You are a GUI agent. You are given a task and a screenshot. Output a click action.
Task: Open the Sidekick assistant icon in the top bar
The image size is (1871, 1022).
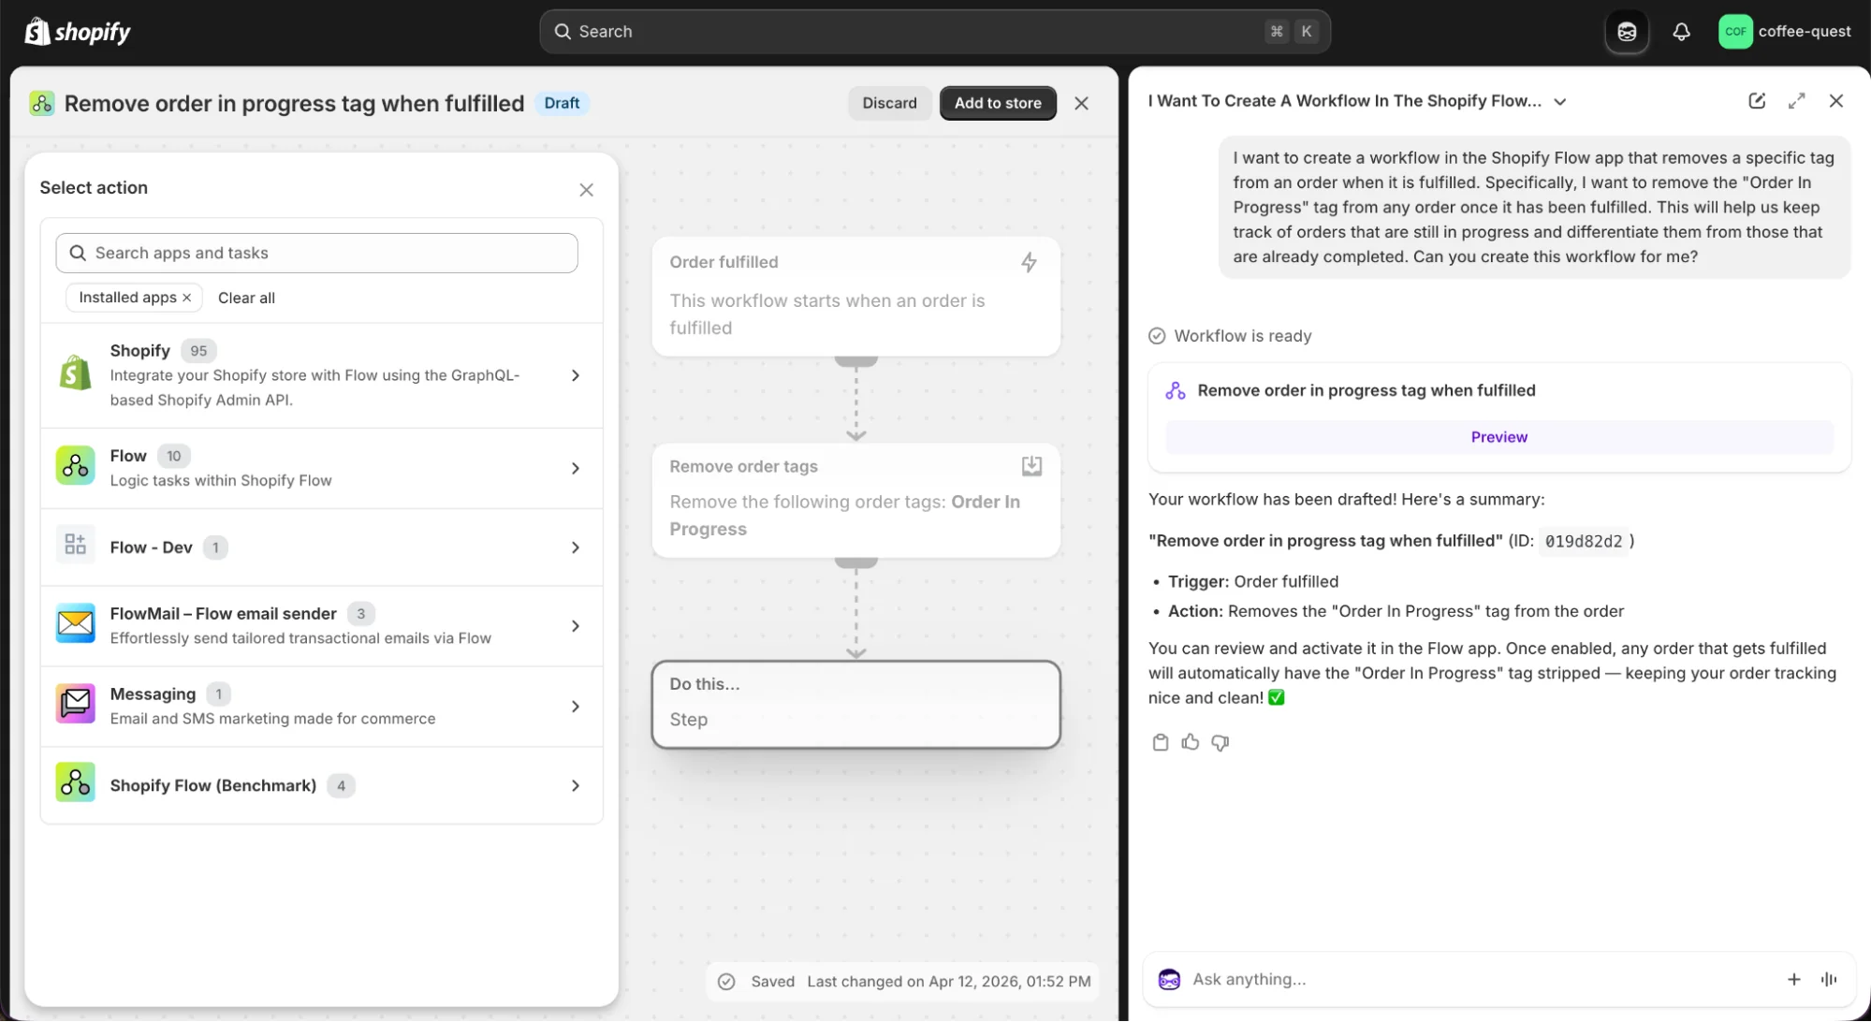coord(1627,32)
